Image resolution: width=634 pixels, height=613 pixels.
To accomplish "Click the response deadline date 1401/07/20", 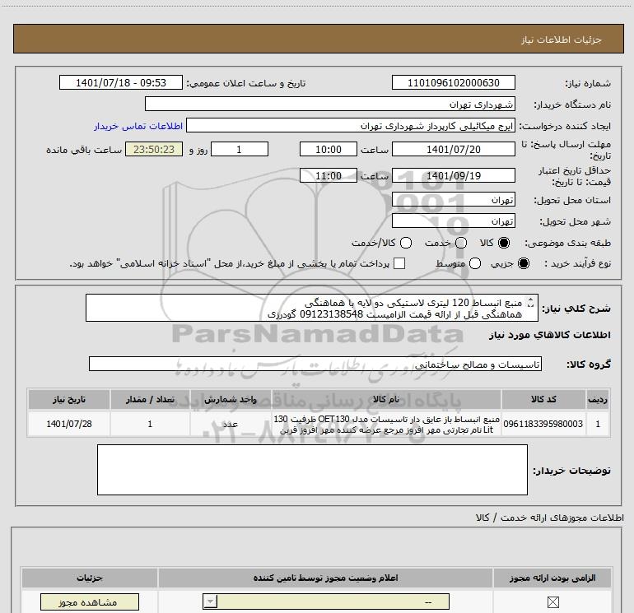I will point(453,149).
